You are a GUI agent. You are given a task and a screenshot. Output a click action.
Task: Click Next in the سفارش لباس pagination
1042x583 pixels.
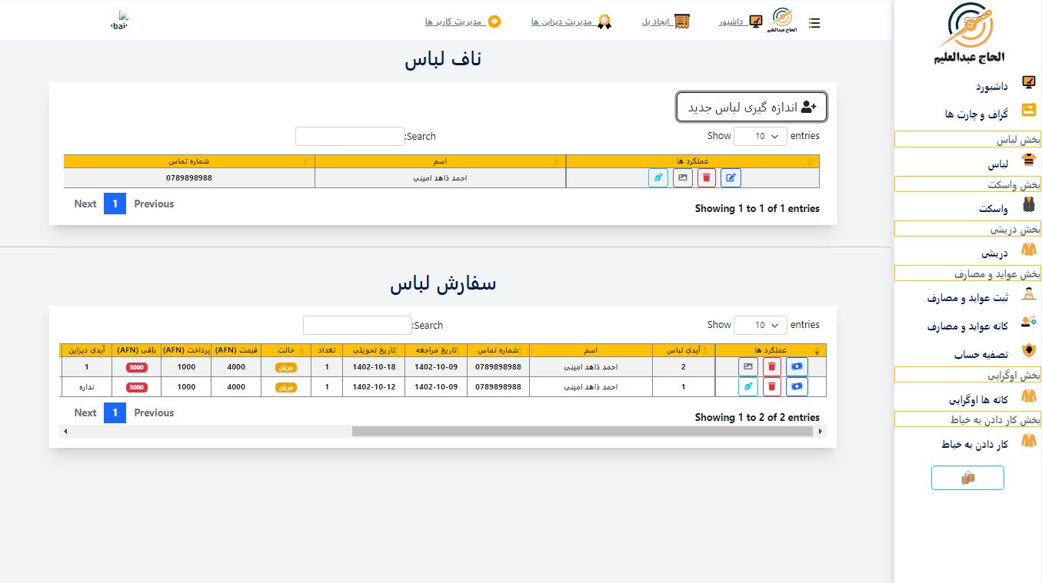85,412
